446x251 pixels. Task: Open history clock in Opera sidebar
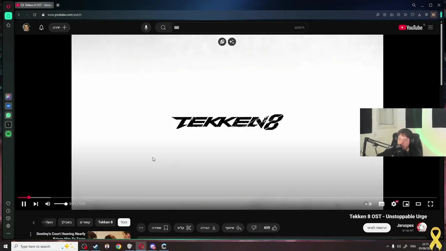click(8, 211)
